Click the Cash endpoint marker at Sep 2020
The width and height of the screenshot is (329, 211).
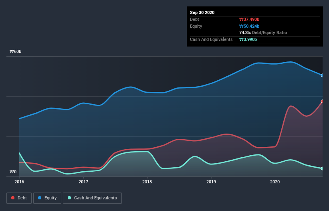(x=322, y=168)
